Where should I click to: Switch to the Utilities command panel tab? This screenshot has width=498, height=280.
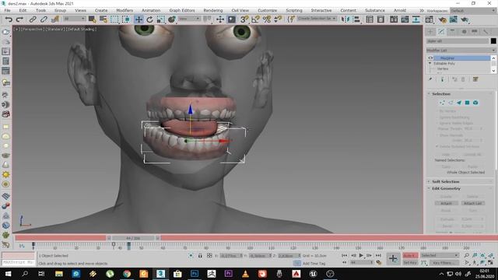tap(486, 31)
